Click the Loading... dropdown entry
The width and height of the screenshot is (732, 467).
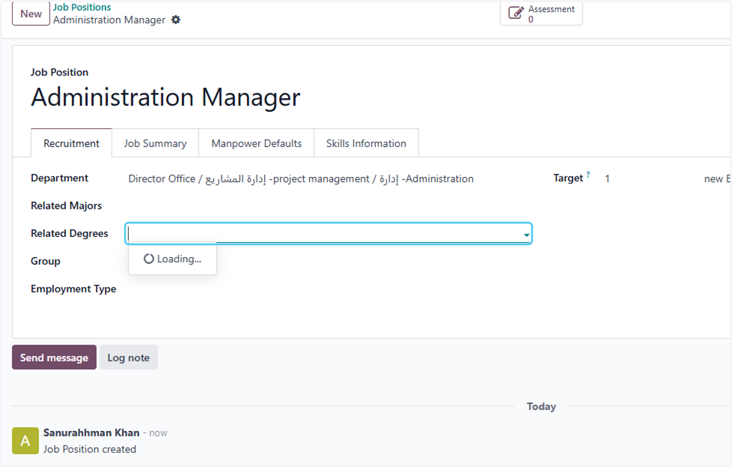tap(173, 259)
